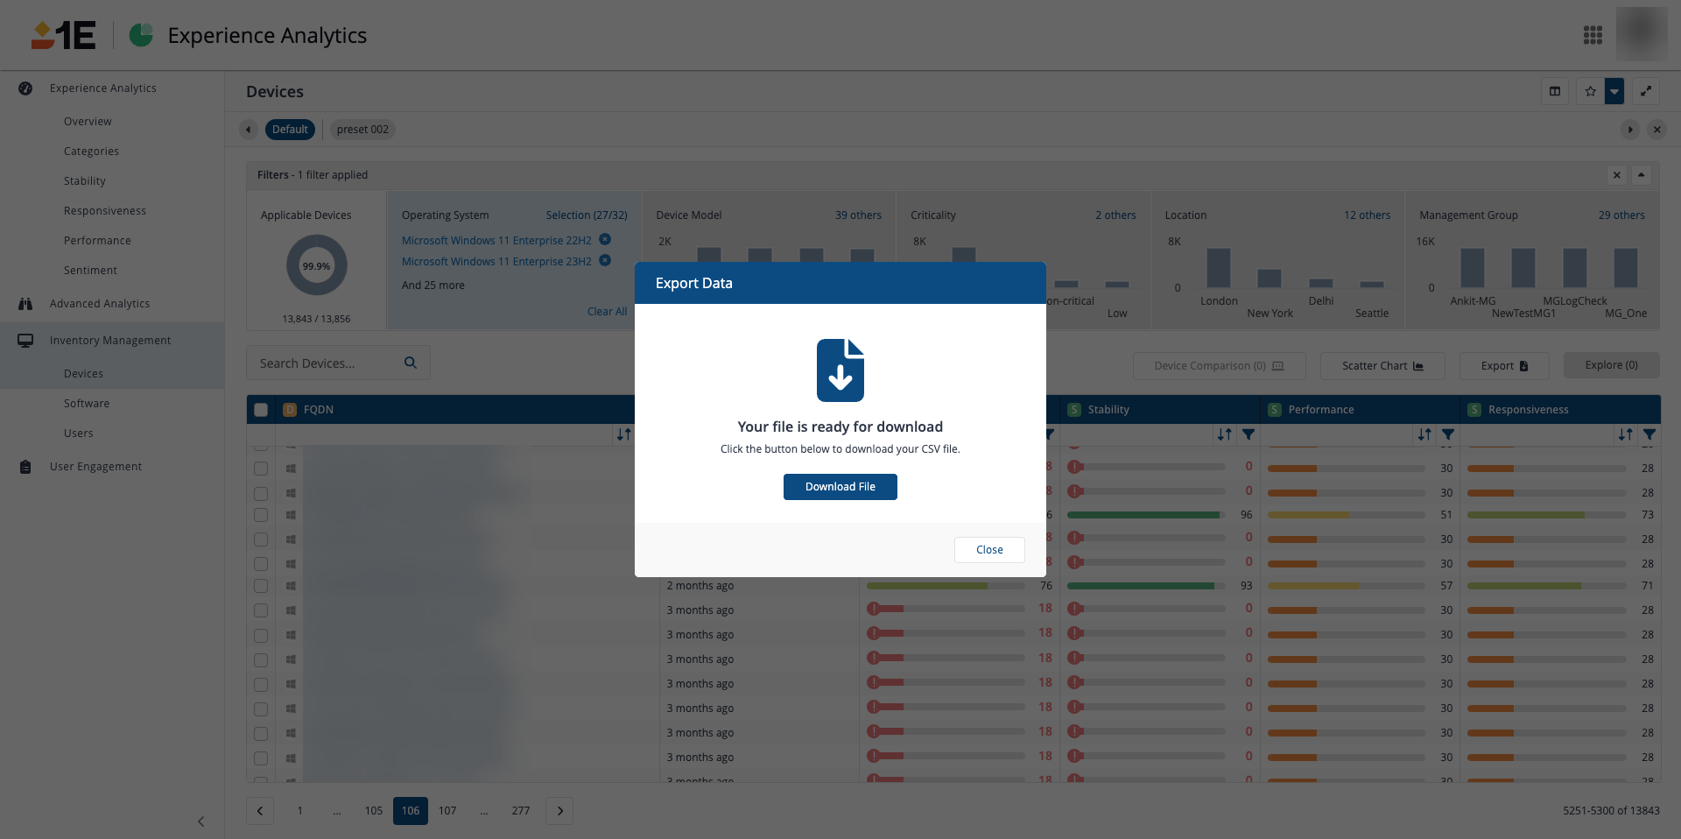Remove Windows 11 Enterprise 22H2 filter
Screen dimensions: 1681x839
pyautogui.click(x=605, y=240)
